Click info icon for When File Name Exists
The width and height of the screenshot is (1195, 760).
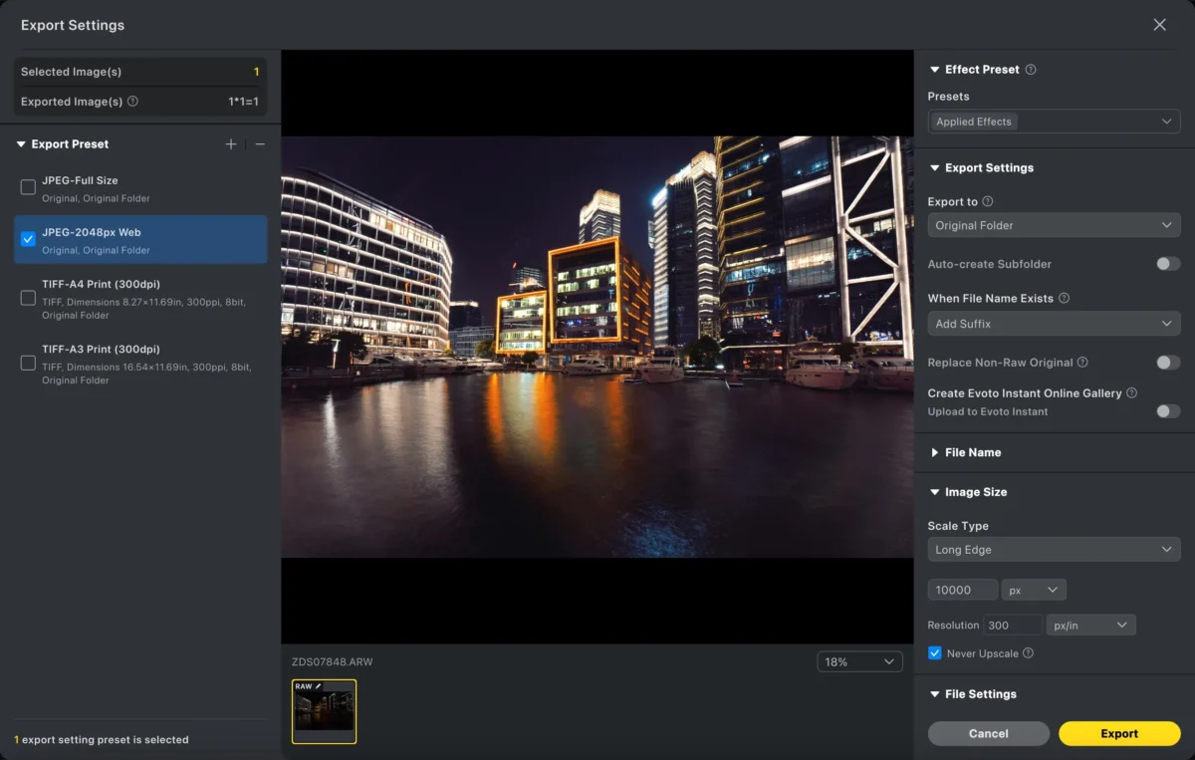coord(1064,298)
